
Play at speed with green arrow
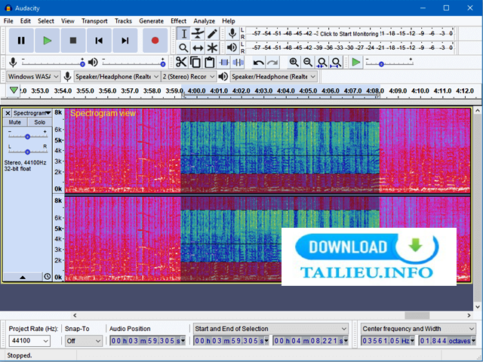click(x=355, y=63)
